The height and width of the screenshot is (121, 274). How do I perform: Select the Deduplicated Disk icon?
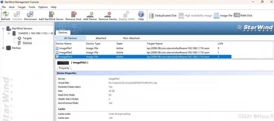(x=151, y=15)
